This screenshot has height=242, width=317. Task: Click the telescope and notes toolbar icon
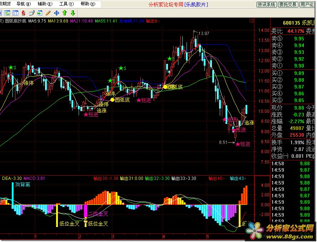32,13
